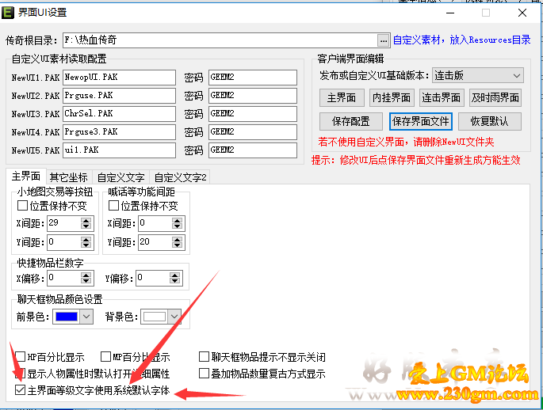Decrease 快捷物品栏数字 Y偏移 value
The image size is (543, 410).
click(x=175, y=281)
